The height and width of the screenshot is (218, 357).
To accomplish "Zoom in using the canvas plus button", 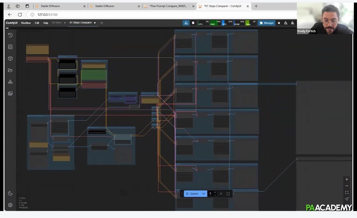I will click(x=347, y=179).
